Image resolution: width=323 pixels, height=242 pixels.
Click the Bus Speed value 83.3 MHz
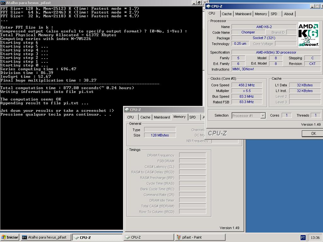coord(247,96)
